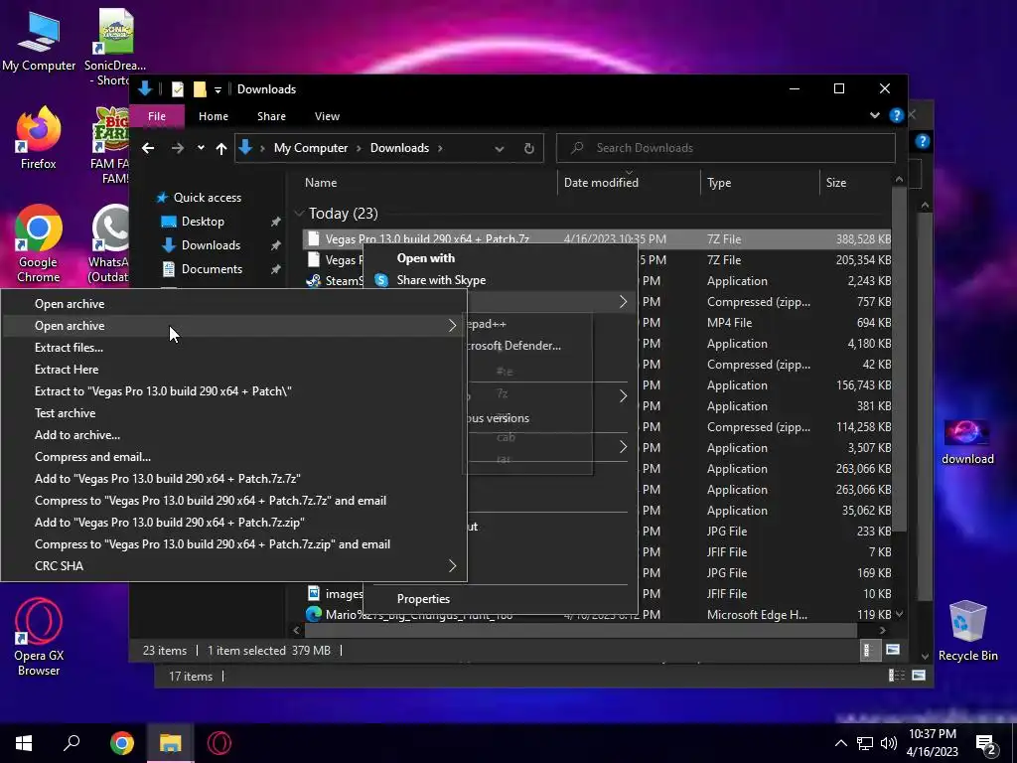1017x763 pixels.
Task: Click the File Explorer taskbar icon
Action: coord(170,743)
